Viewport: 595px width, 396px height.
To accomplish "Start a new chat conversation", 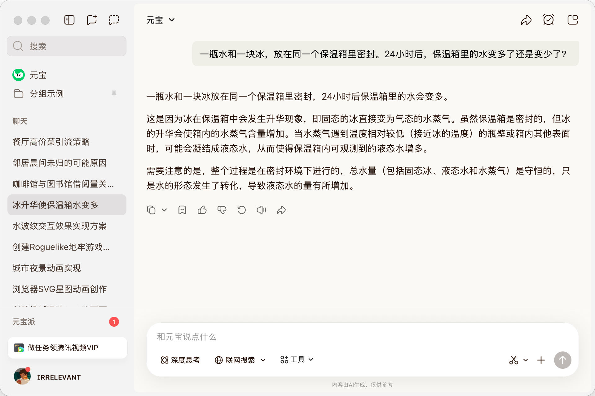I will (x=92, y=19).
